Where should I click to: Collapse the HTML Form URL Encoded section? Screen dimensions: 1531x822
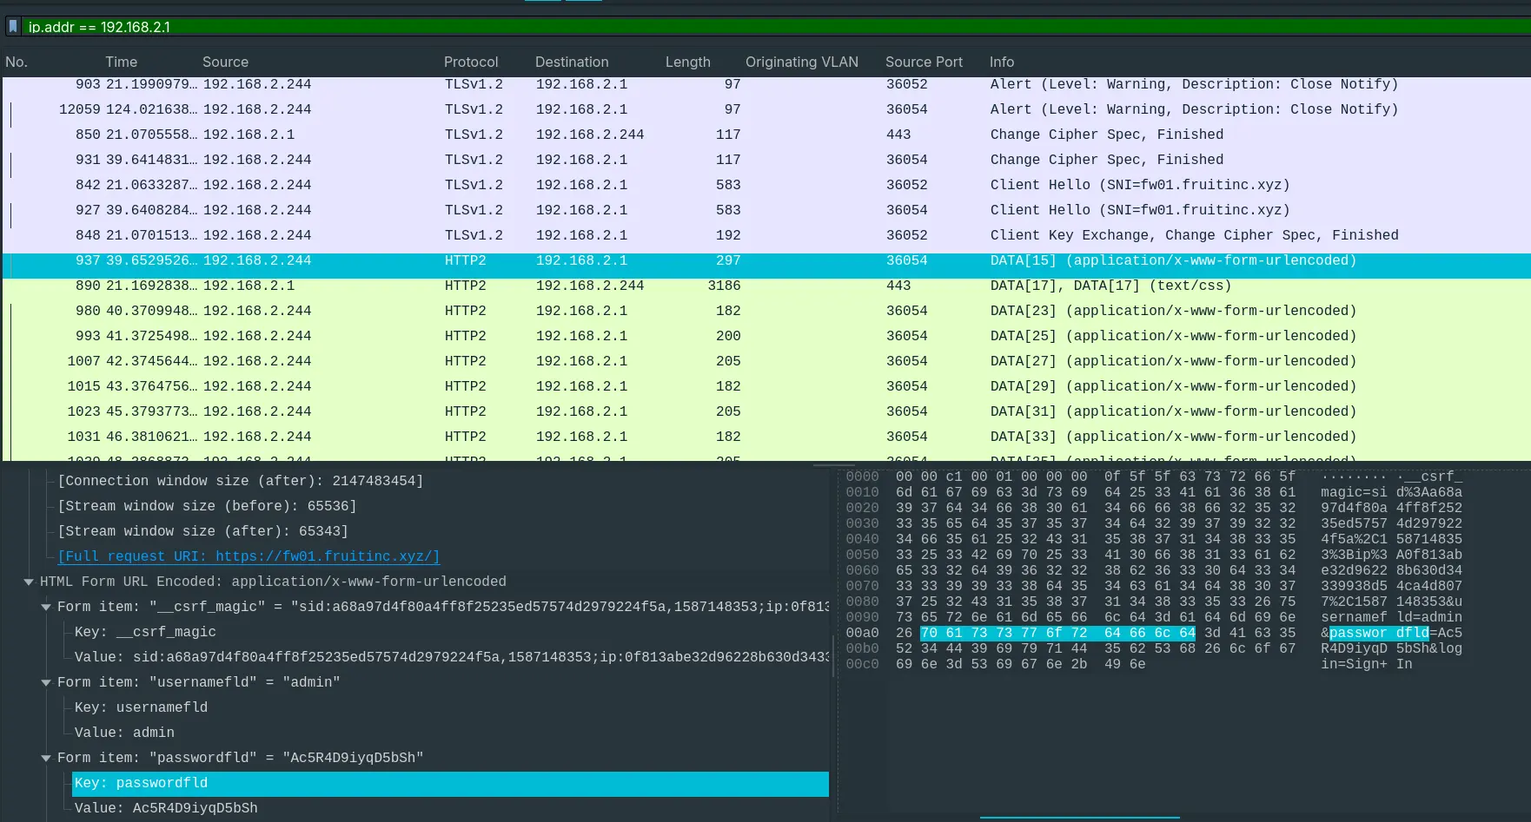(29, 582)
